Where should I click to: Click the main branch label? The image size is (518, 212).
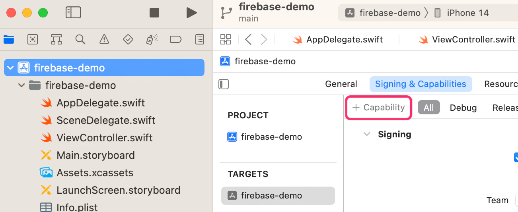(248, 19)
